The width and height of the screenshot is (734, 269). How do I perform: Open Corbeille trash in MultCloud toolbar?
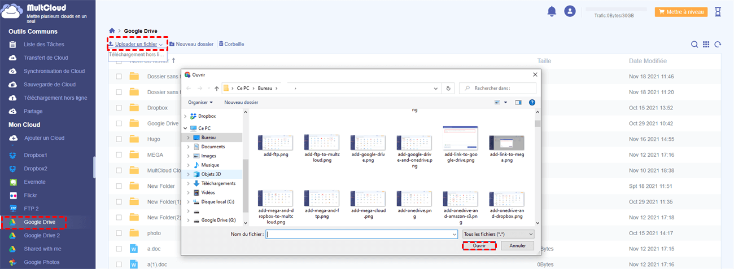coord(231,44)
